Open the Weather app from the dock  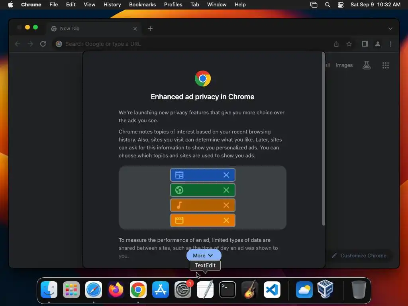[304, 290]
